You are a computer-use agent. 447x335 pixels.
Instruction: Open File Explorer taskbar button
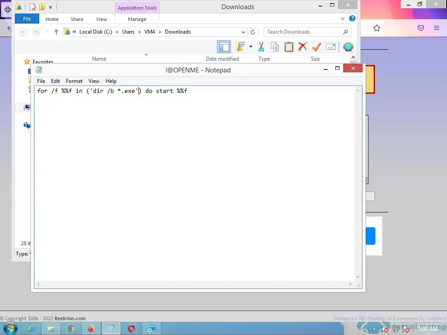point(51,329)
